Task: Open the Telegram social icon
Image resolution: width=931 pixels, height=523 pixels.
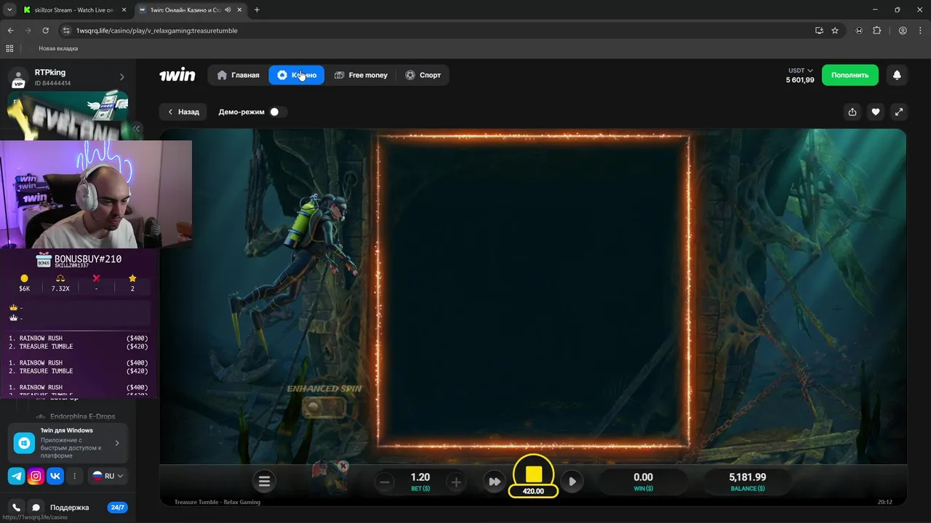Action: point(16,477)
